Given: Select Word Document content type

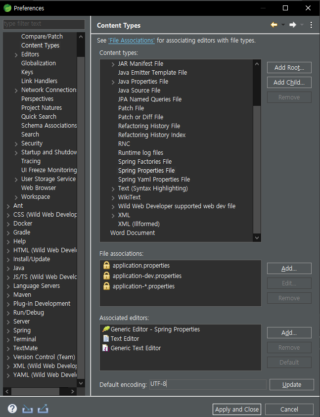Looking at the screenshot, I should (x=133, y=232).
